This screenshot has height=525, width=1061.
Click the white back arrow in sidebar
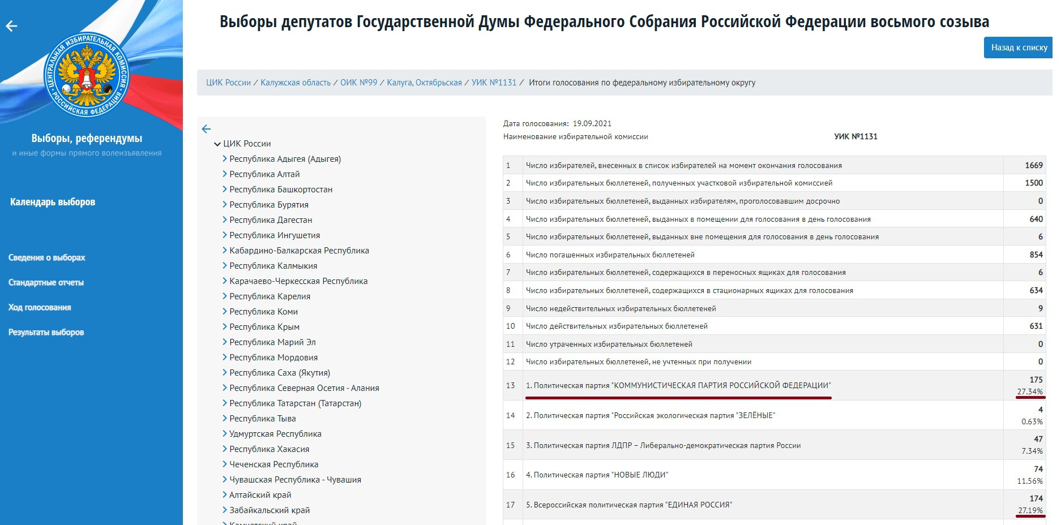tap(11, 26)
